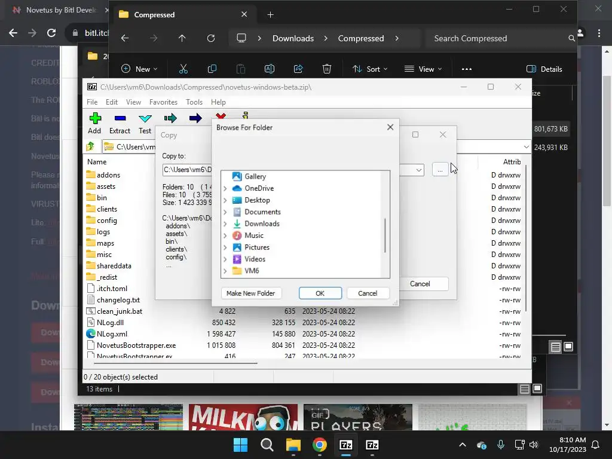Select Videos in the Browse For Folder tree
612x459 pixels.
pyautogui.click(x=255, y=259)
